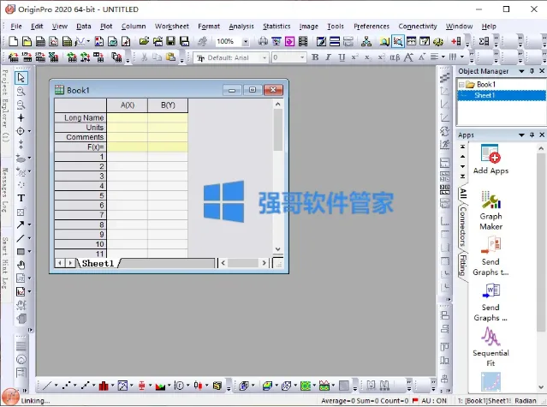547x407 pixels.
Task: Click the Save Project icon
Action: (171, 41)
